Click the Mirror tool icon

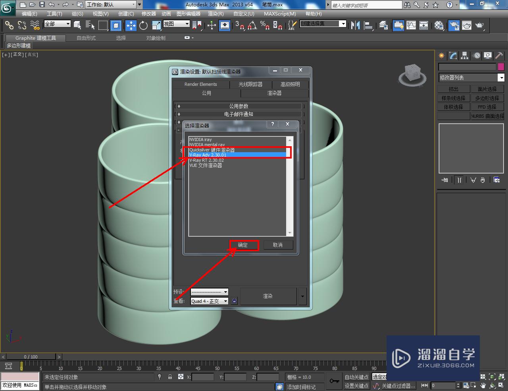pyautogui.click(x=355, y=25)
